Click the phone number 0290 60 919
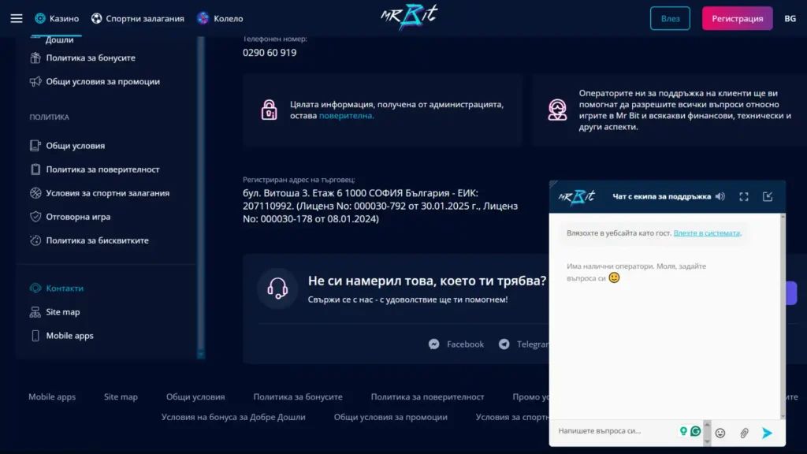 (270, 53)
